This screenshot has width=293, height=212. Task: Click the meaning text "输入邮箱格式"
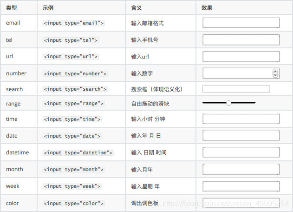[x=147, y=23]
